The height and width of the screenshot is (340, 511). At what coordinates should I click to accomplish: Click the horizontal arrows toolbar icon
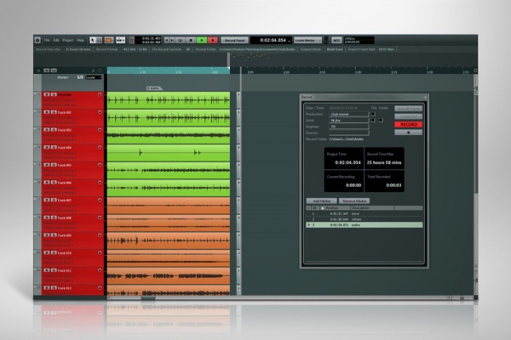point(120,40)
